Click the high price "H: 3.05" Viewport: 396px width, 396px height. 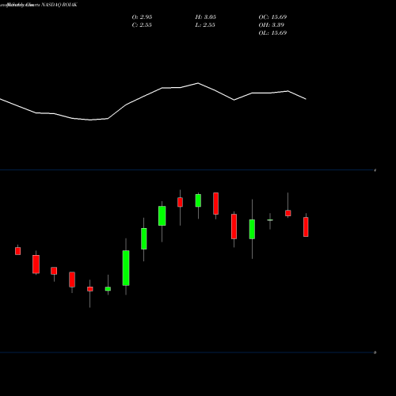click(206, 17)
